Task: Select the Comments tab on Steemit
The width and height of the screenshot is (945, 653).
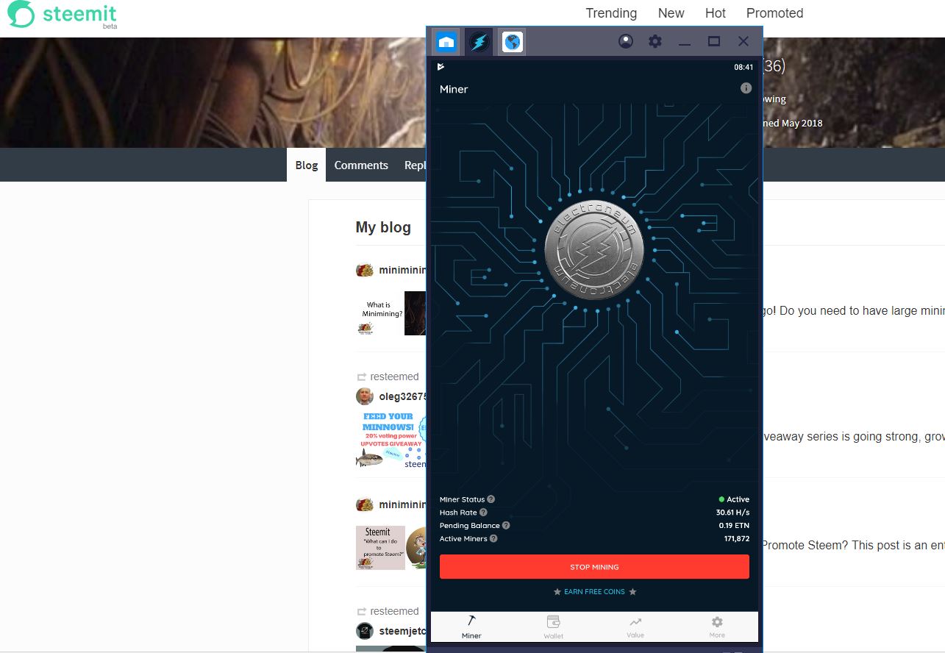Action: 361,165
